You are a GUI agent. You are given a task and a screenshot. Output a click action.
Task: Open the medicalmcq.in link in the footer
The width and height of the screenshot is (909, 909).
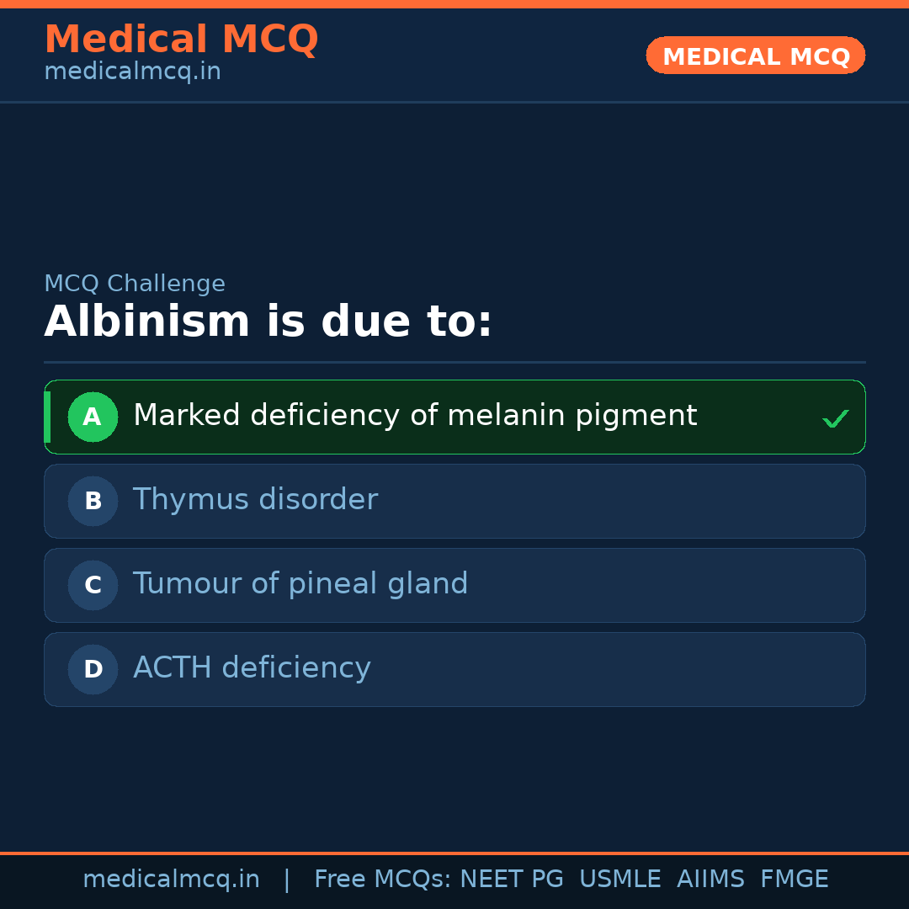coord(171,880)
